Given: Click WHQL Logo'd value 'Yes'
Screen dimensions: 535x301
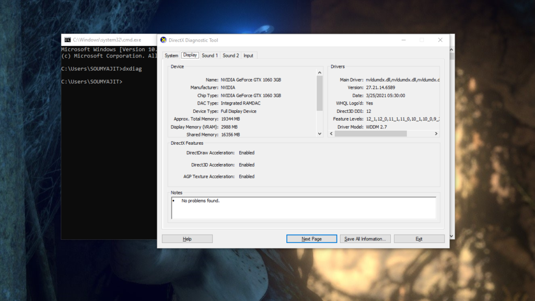Looking at the screenshot, I should [369, 103].
